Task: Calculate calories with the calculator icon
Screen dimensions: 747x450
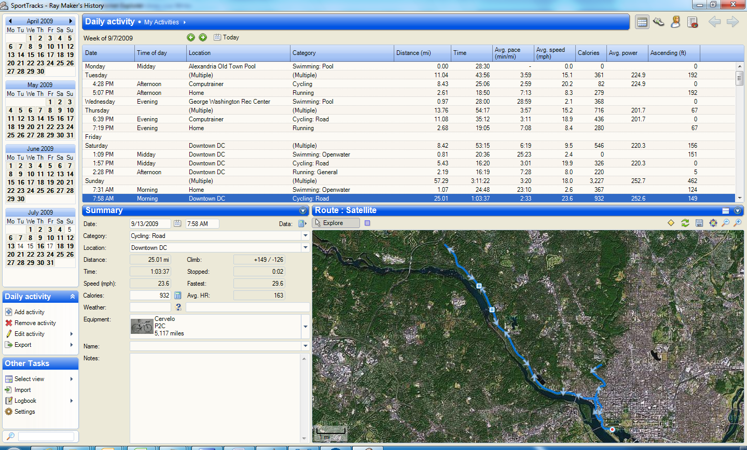Action: point(177,296)
